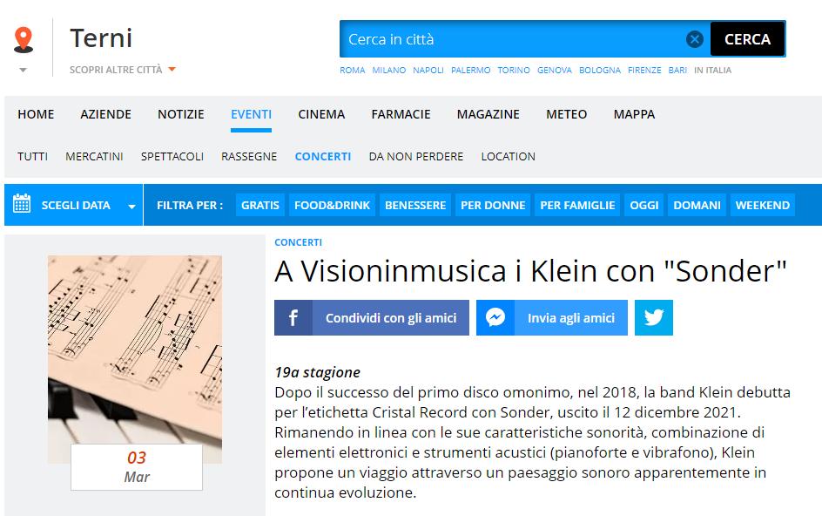Enable the Per Famiglie filter

[577, 205]
